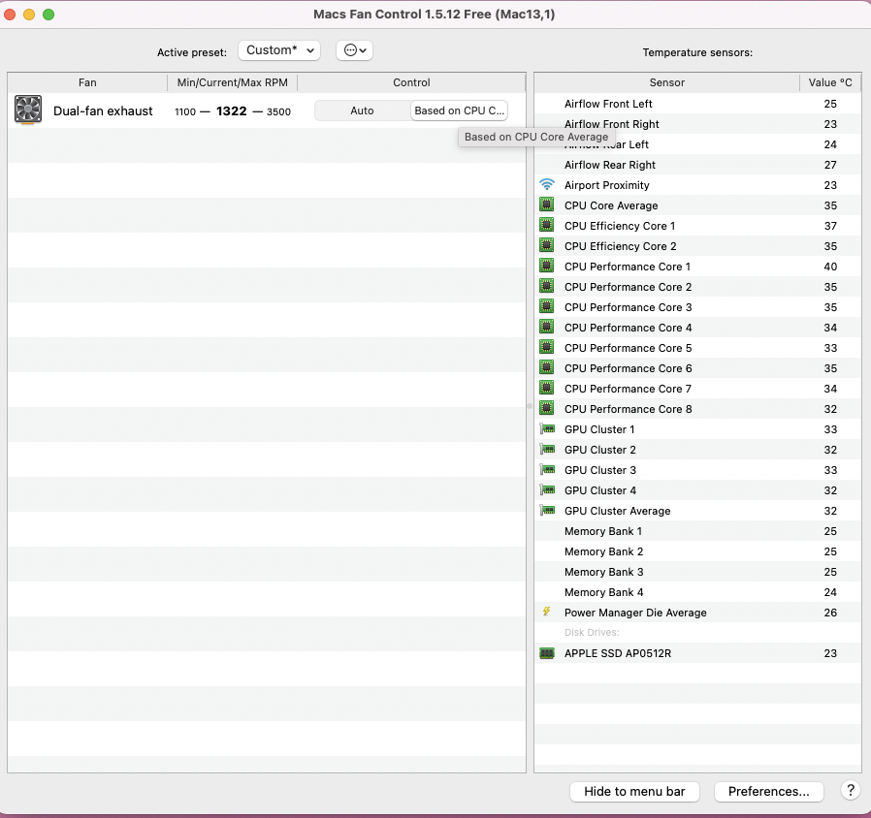This screenshot has width=871, height=818.
Task: Click the CPU Efficiency Core 1 chip icon
Action: 547,225
